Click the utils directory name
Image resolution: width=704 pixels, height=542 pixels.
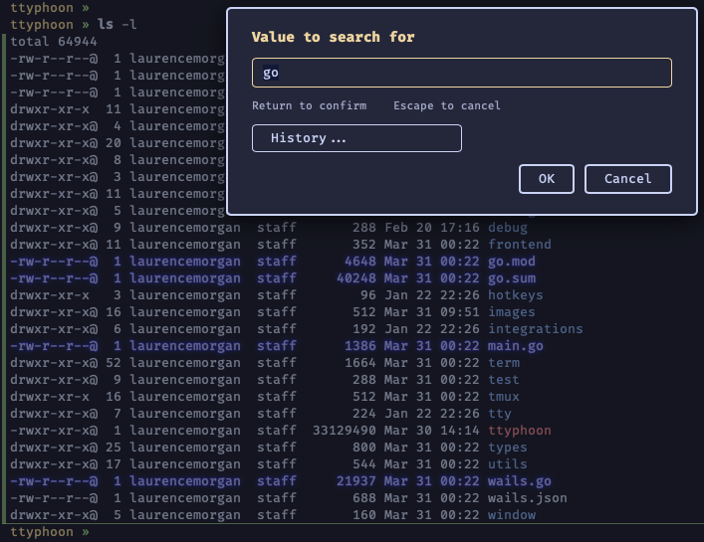coord(508,464)
